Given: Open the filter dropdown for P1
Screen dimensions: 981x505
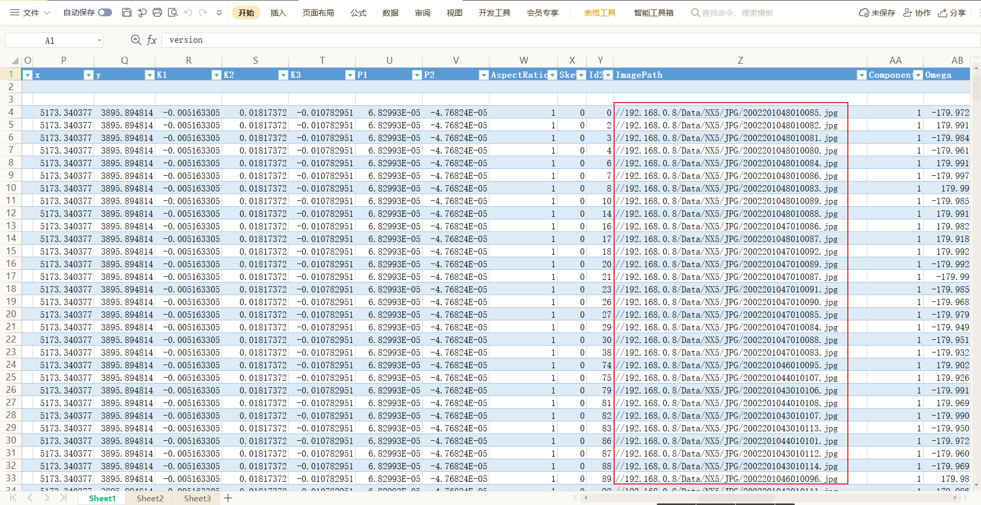Looking at the screenshot, I should 417,75.
